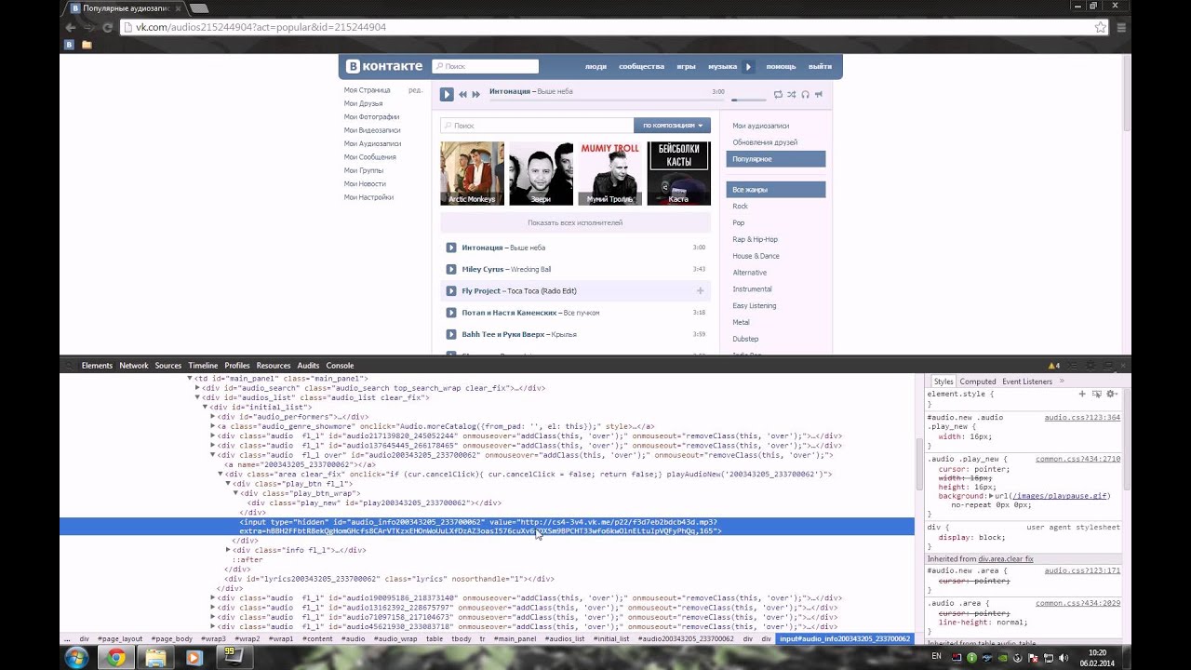Click the header play button next to музыка
The image size is (1191, 670).
(747, 66)
